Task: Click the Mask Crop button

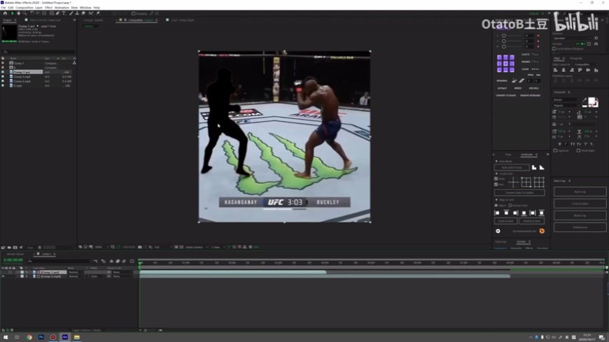Action: point(580,215)
